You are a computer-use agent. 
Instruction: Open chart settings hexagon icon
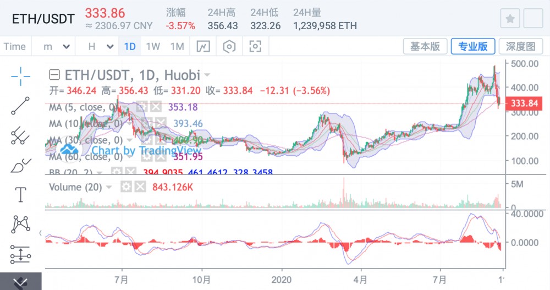229,47
